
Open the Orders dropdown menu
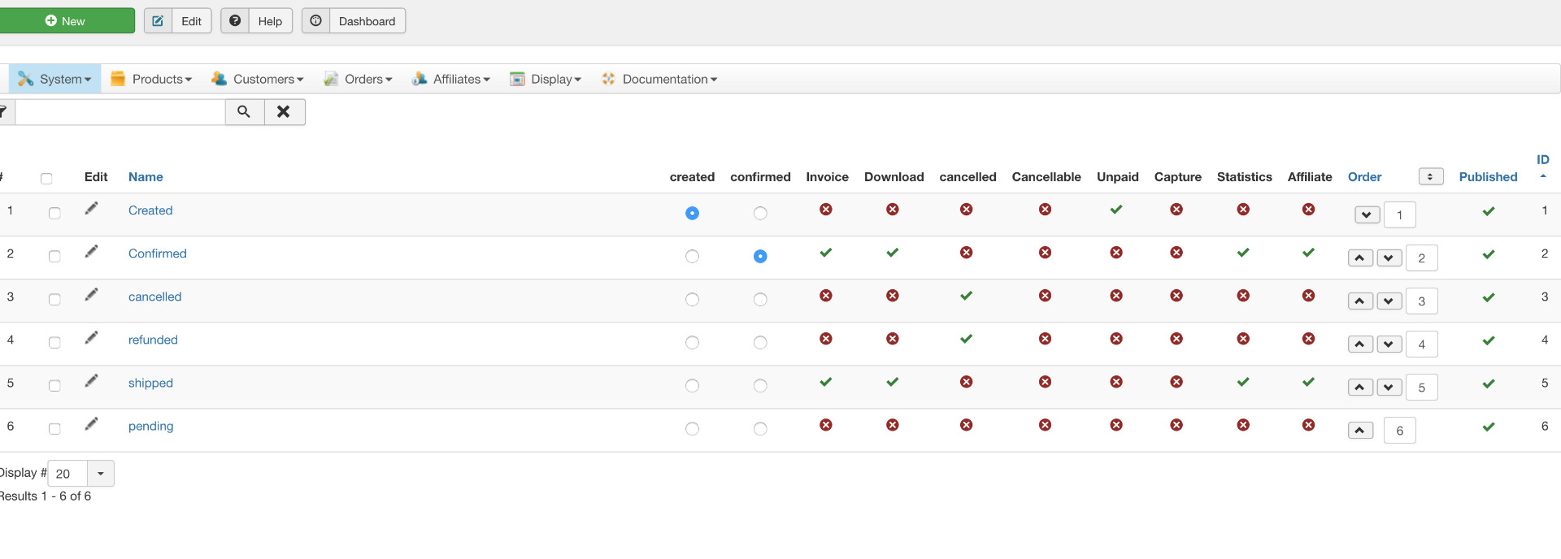(359, 79)
